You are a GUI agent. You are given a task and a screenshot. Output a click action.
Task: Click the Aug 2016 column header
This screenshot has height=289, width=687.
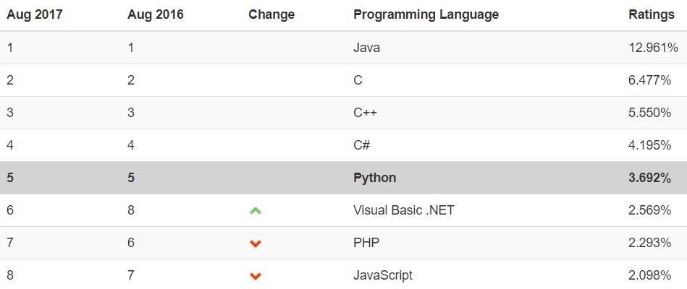156,14
